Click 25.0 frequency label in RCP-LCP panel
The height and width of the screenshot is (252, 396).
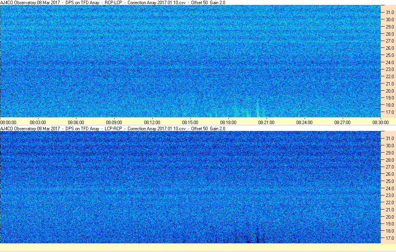(390, 55)
